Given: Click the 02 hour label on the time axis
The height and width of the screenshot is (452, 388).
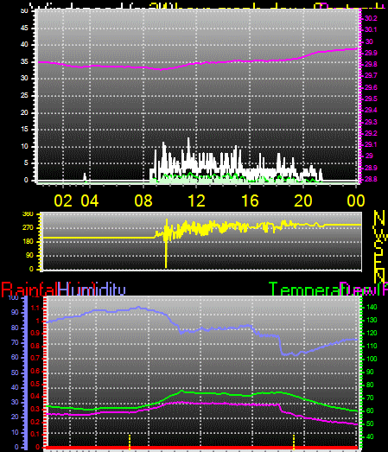Looking at the screenshot, I should (x=63, y=201).
